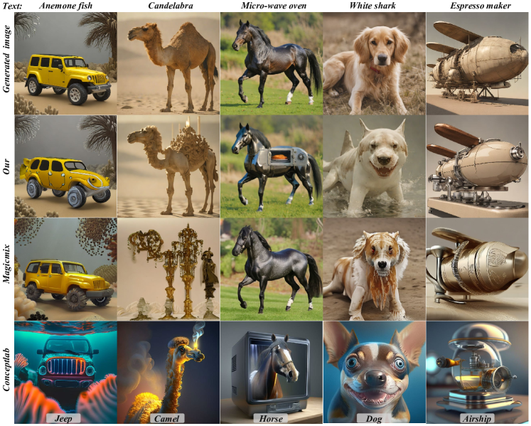Select the camel photo in the Generated image row
The width and height of the screenshot is (531, 426).
[x=168, y=64]
